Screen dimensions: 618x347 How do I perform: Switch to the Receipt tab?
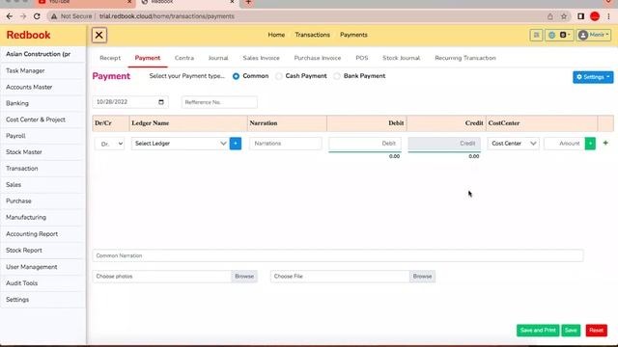[x=110, y=58]
